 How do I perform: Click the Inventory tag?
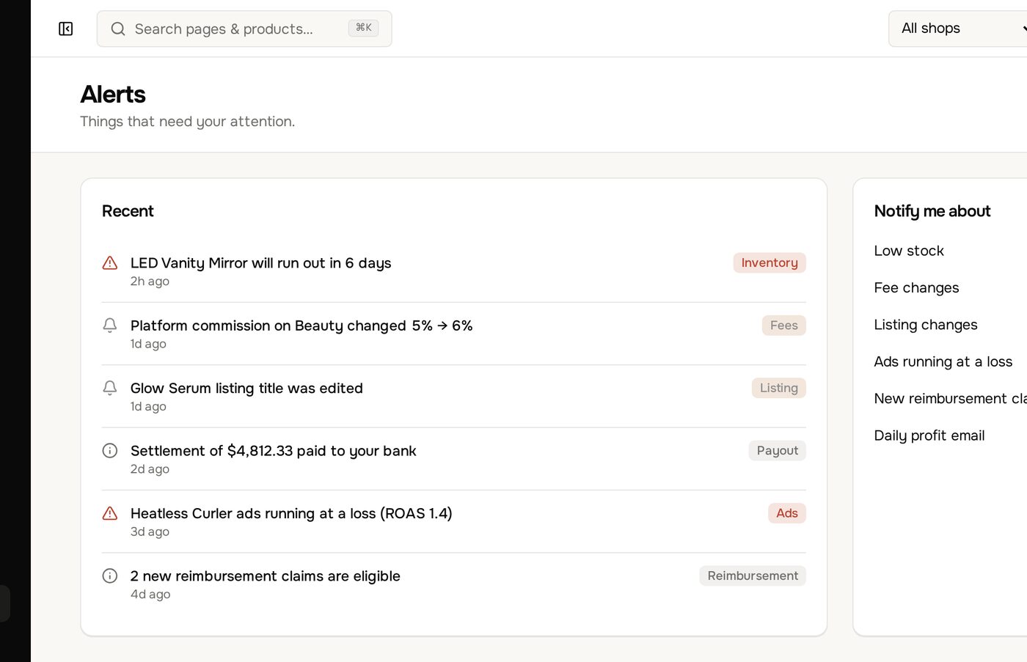[x=770, y=262]
